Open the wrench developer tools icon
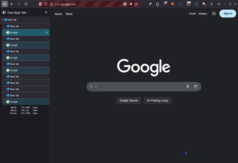The width and height of the screenshot is (238, 163). click(150, 4)
